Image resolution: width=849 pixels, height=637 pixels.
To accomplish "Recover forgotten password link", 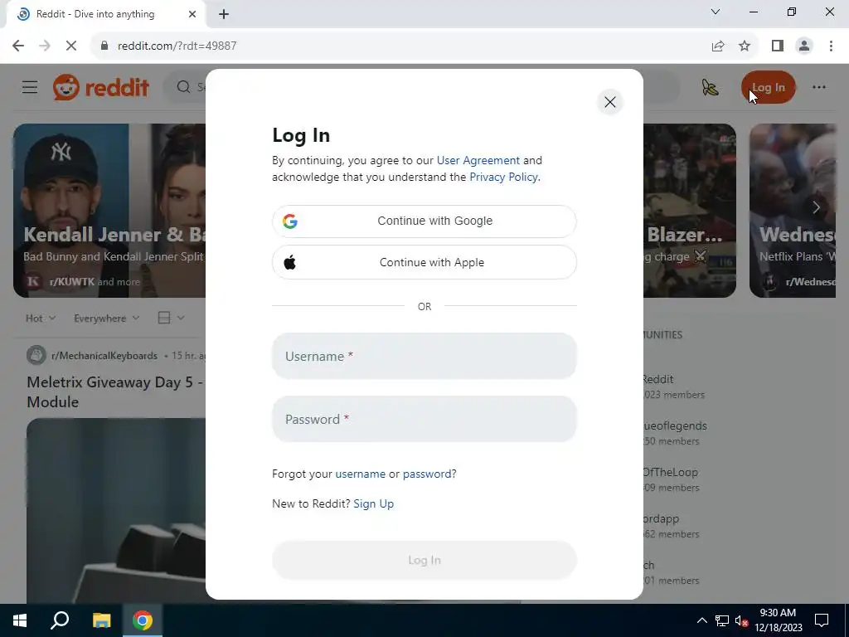I will [427, 474].
